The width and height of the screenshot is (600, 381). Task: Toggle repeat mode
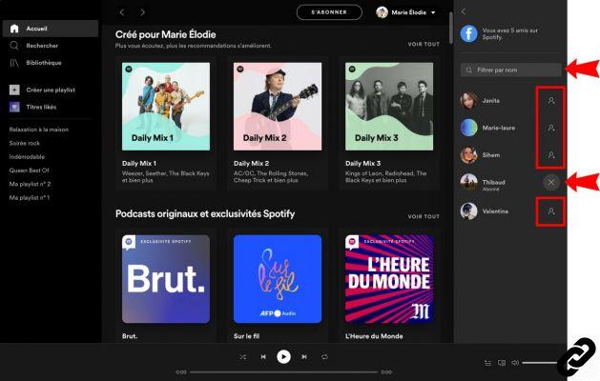tap(324, 357)
